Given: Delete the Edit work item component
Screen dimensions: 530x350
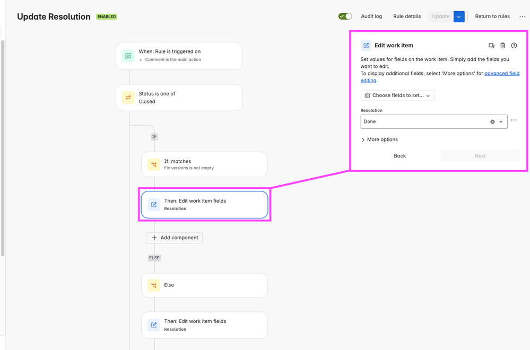Looking at the screenshot, I should pos(502,46).
